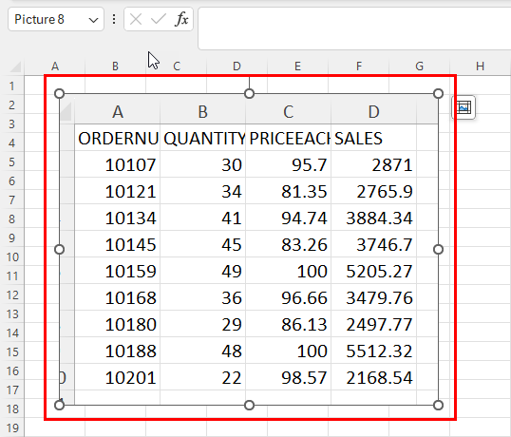The image size is (511, 437).
Task: Click the picture's top-left resize handle
Action: pos(59,94)
